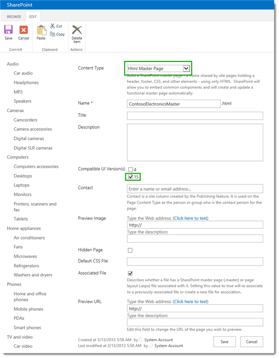Click the Paste clipboard icon
Viewport: 279px width, 358px height.
[41, 30]
